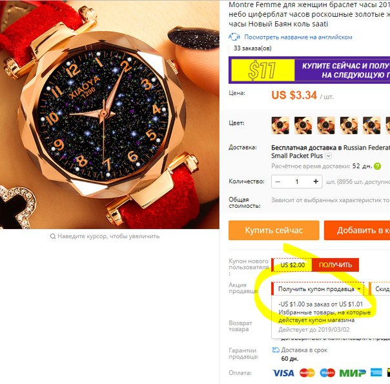Decrease quantity with the minus button
Viewport: 390px width, 384px height.
click(x=278, y=182)
